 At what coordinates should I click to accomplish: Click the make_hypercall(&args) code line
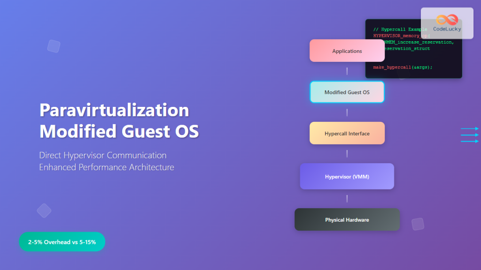pos(403,67)
